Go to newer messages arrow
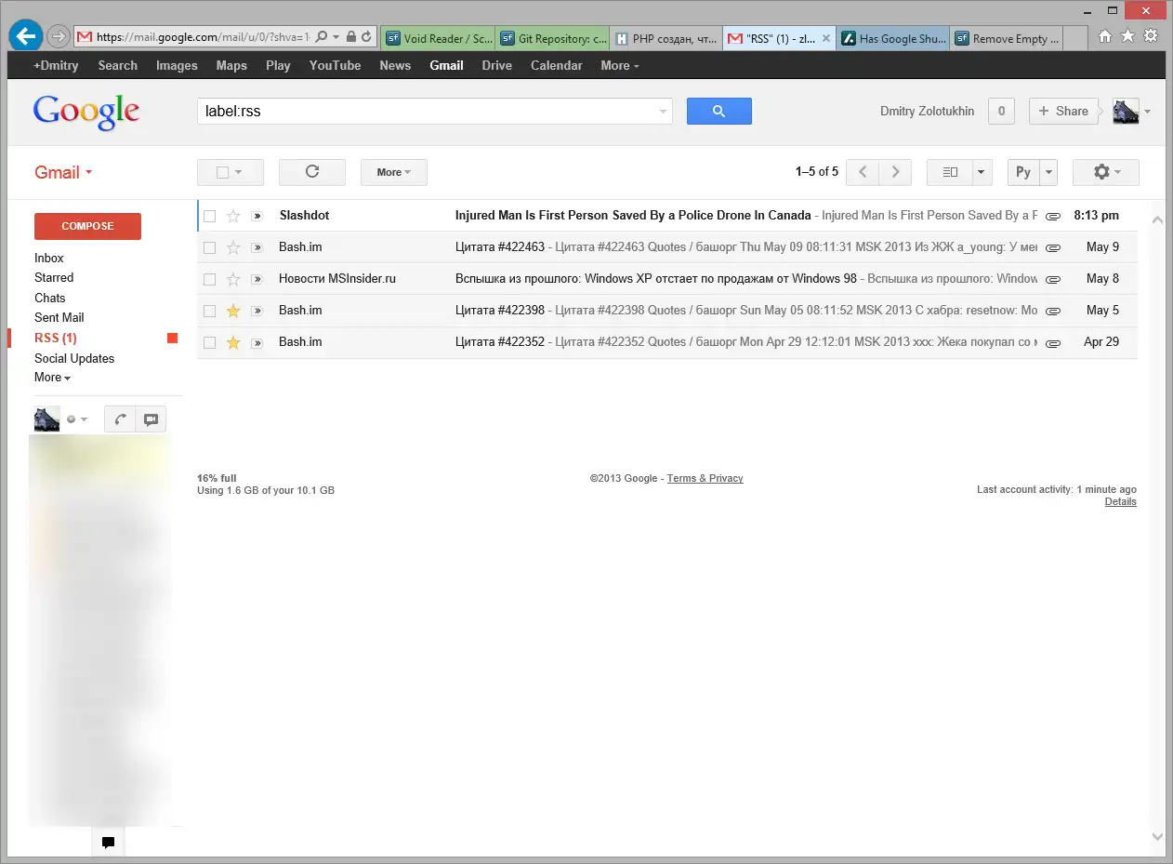1173x864 pixels. [863, 172]
